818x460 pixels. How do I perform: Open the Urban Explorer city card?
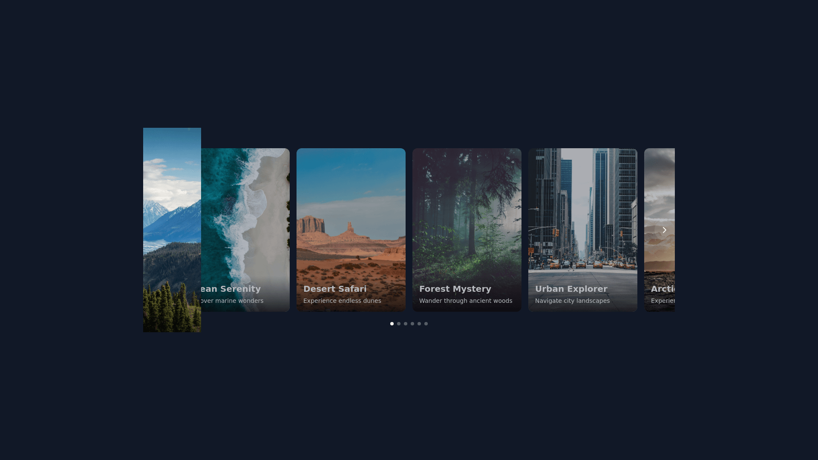coord(582,213)
